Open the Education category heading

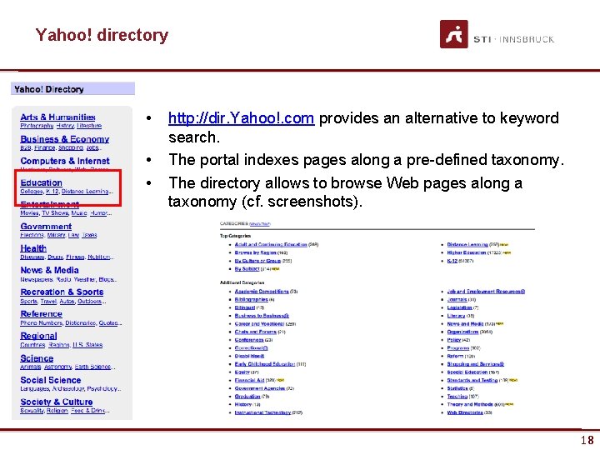[x=42, y=182]
